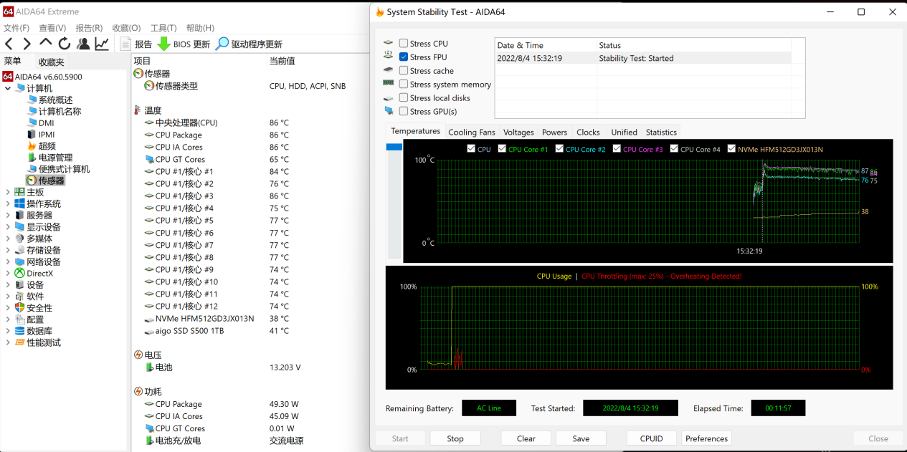Viewport: 907px width, 452px height.
Task: Click the AIDA64 Extreme title bar logo
Action: point(9,11)
